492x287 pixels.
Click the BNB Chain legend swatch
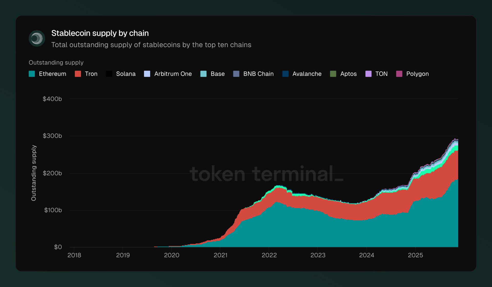coord(236,74)
